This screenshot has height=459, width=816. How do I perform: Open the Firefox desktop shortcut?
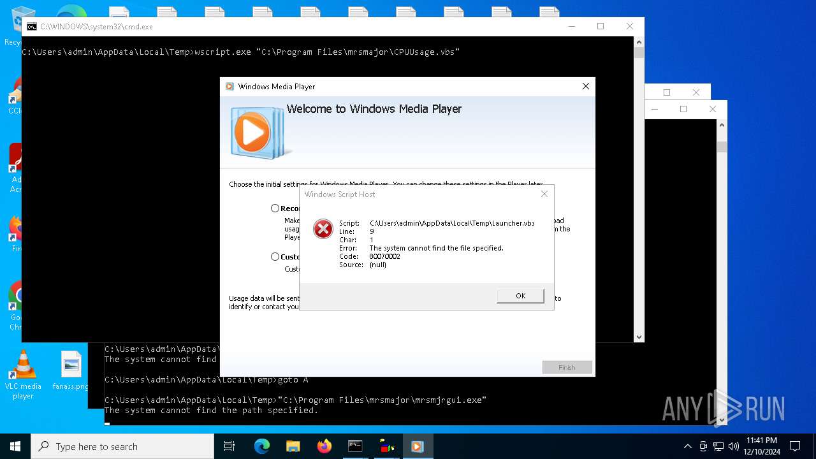click(x=15, y=233)
